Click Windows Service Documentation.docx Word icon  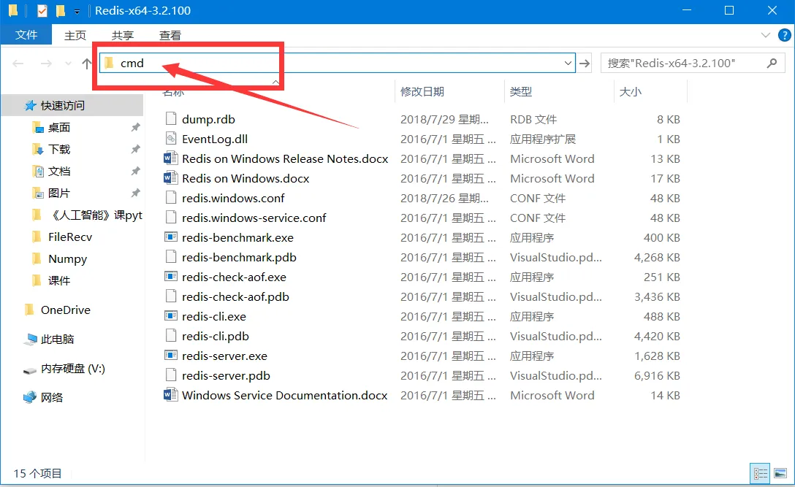click(x=171, y=395)
